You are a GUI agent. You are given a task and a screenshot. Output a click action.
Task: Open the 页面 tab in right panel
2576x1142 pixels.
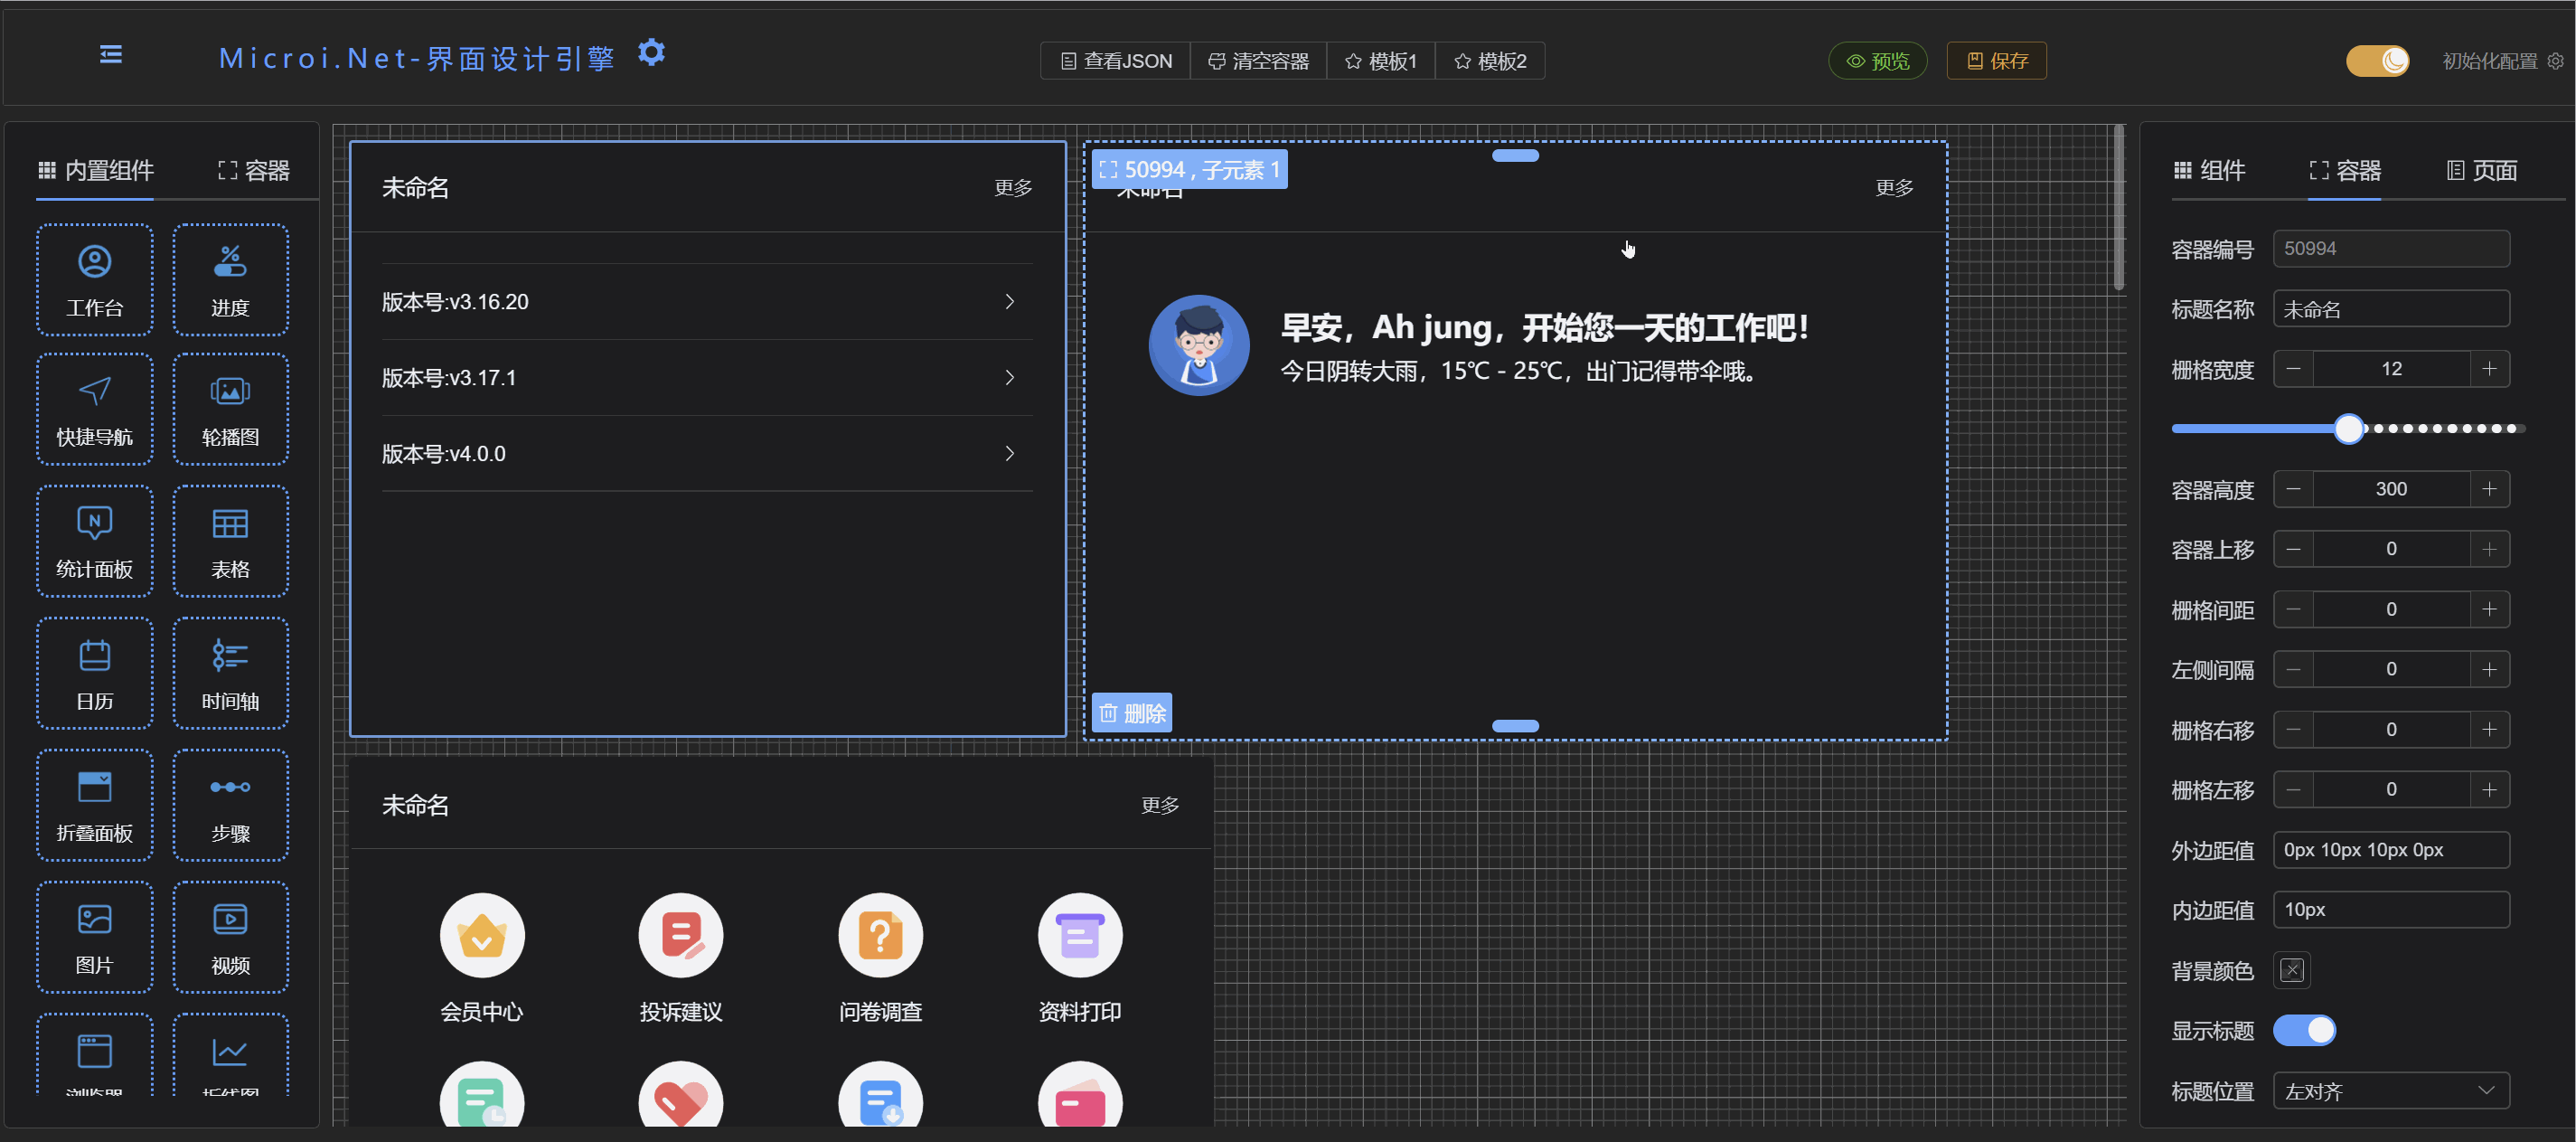pyautogui.click(x=2481, y=170)
